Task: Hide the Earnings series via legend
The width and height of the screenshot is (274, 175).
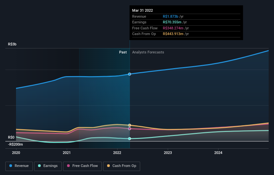Action: pos(48,166)
